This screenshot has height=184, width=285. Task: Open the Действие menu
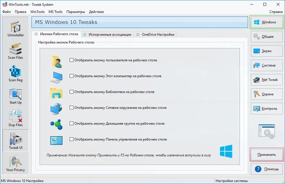[96, 12]
